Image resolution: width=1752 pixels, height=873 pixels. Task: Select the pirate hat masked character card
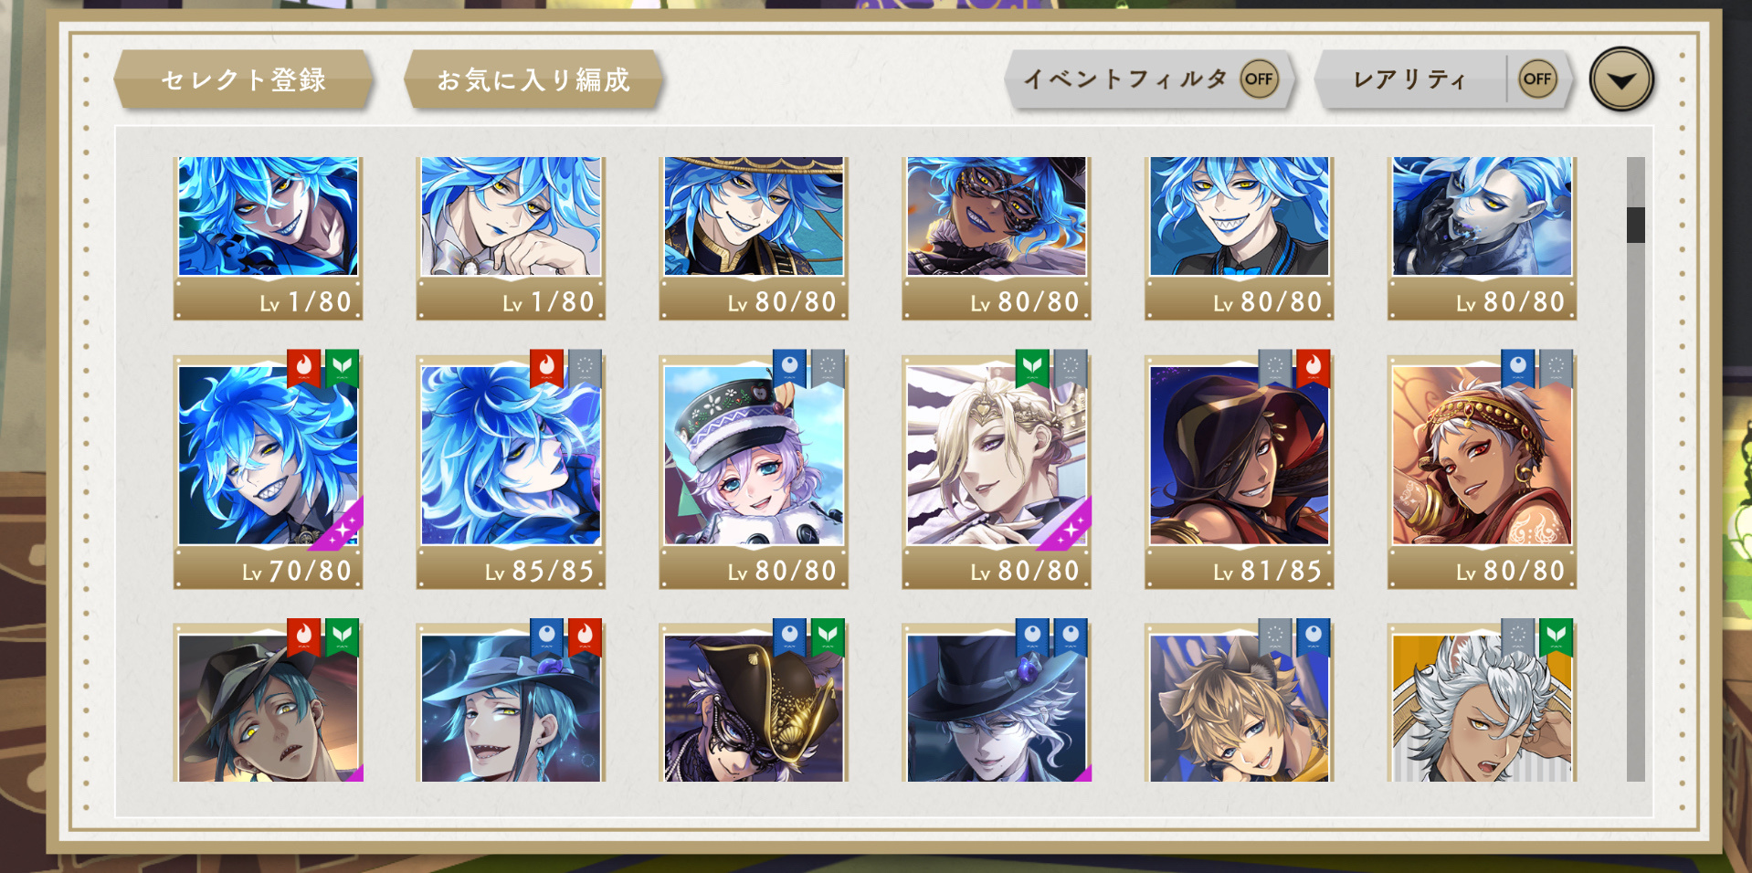coord(754,703)
